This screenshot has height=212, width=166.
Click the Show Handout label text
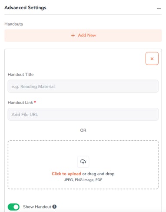pos(37,207)
